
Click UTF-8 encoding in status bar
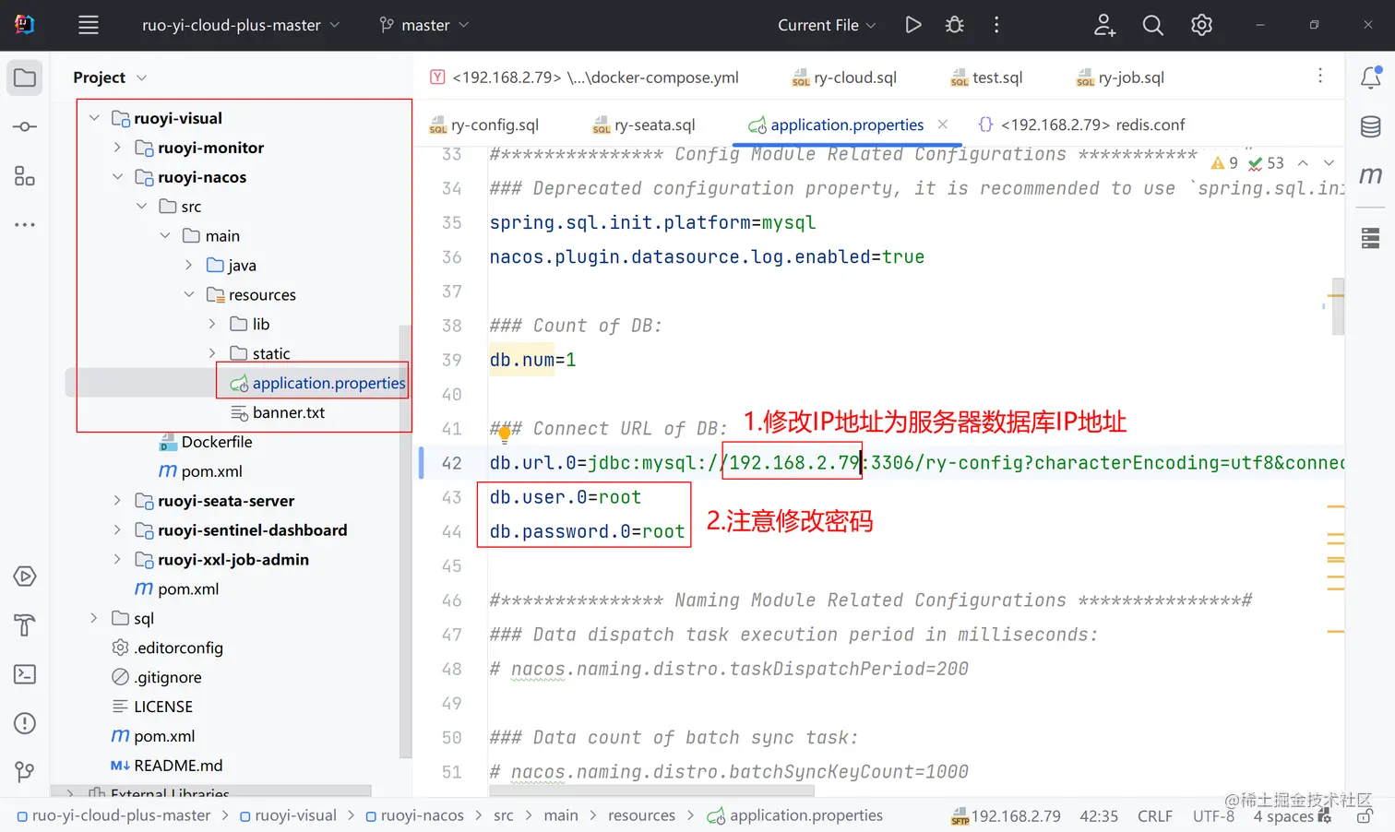1213,816
